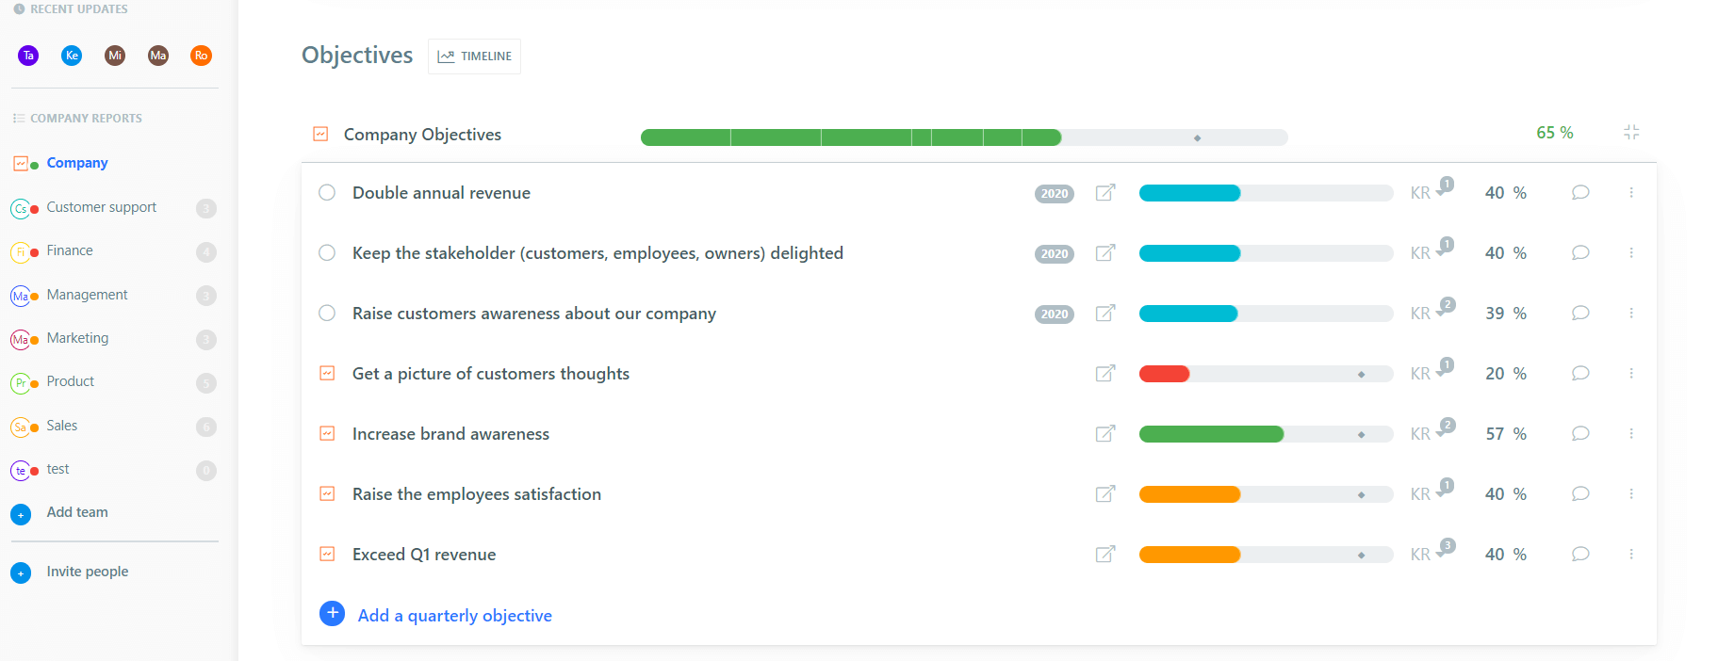Click the 2020 badge on Double annual revenue
The image size is (1718, 661).
point(1054,193)
